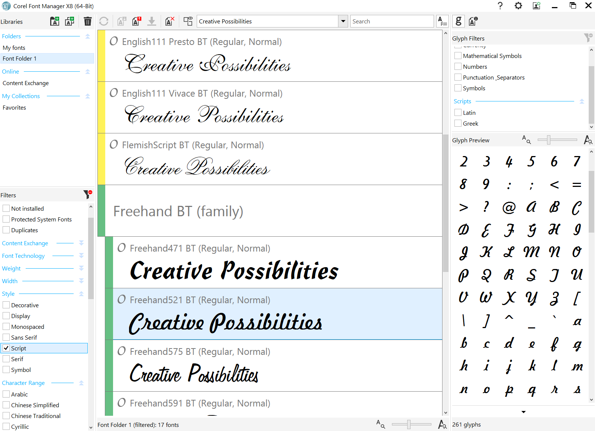Screen dimensions: 595x431
Task: Open the Favorites collection
Action: pos(47,107)
